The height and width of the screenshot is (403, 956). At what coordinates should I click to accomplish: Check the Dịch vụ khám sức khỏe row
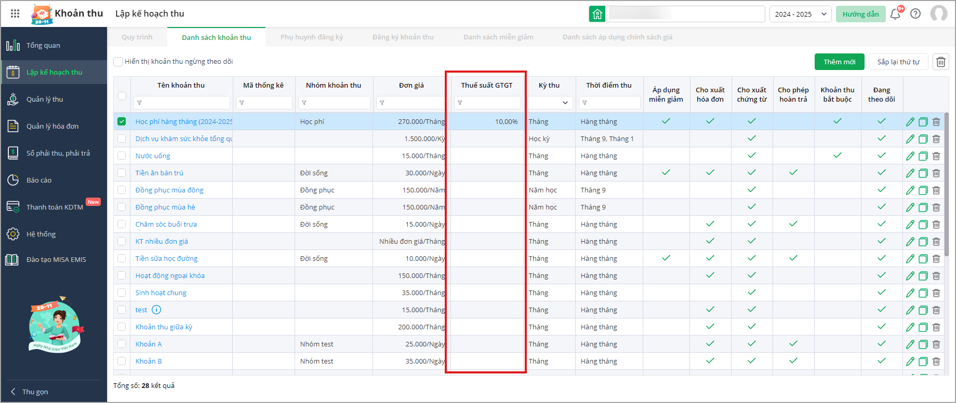[122, 138]
